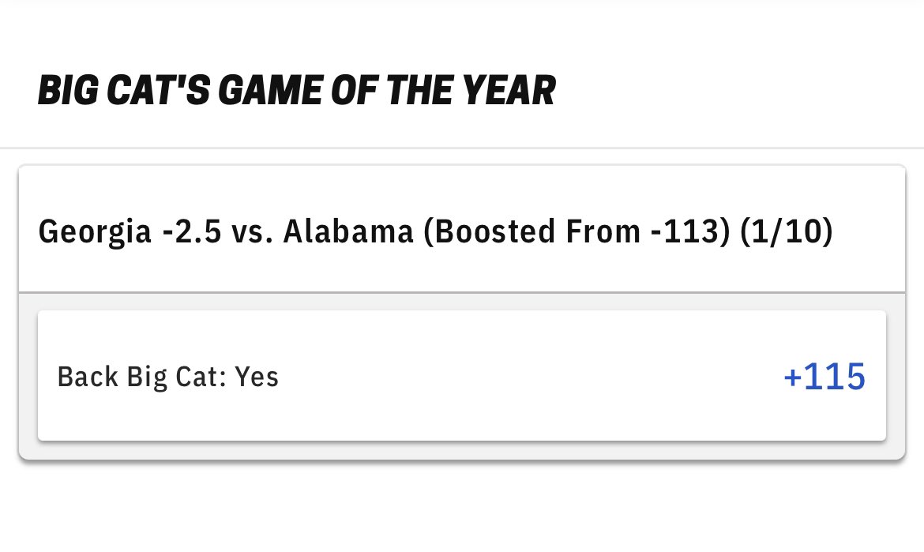This screenshot has height=552, width=924.
Task: Open the Georgia -2.5 vs. Alabama market title
Action: click(x=435, y=231)
